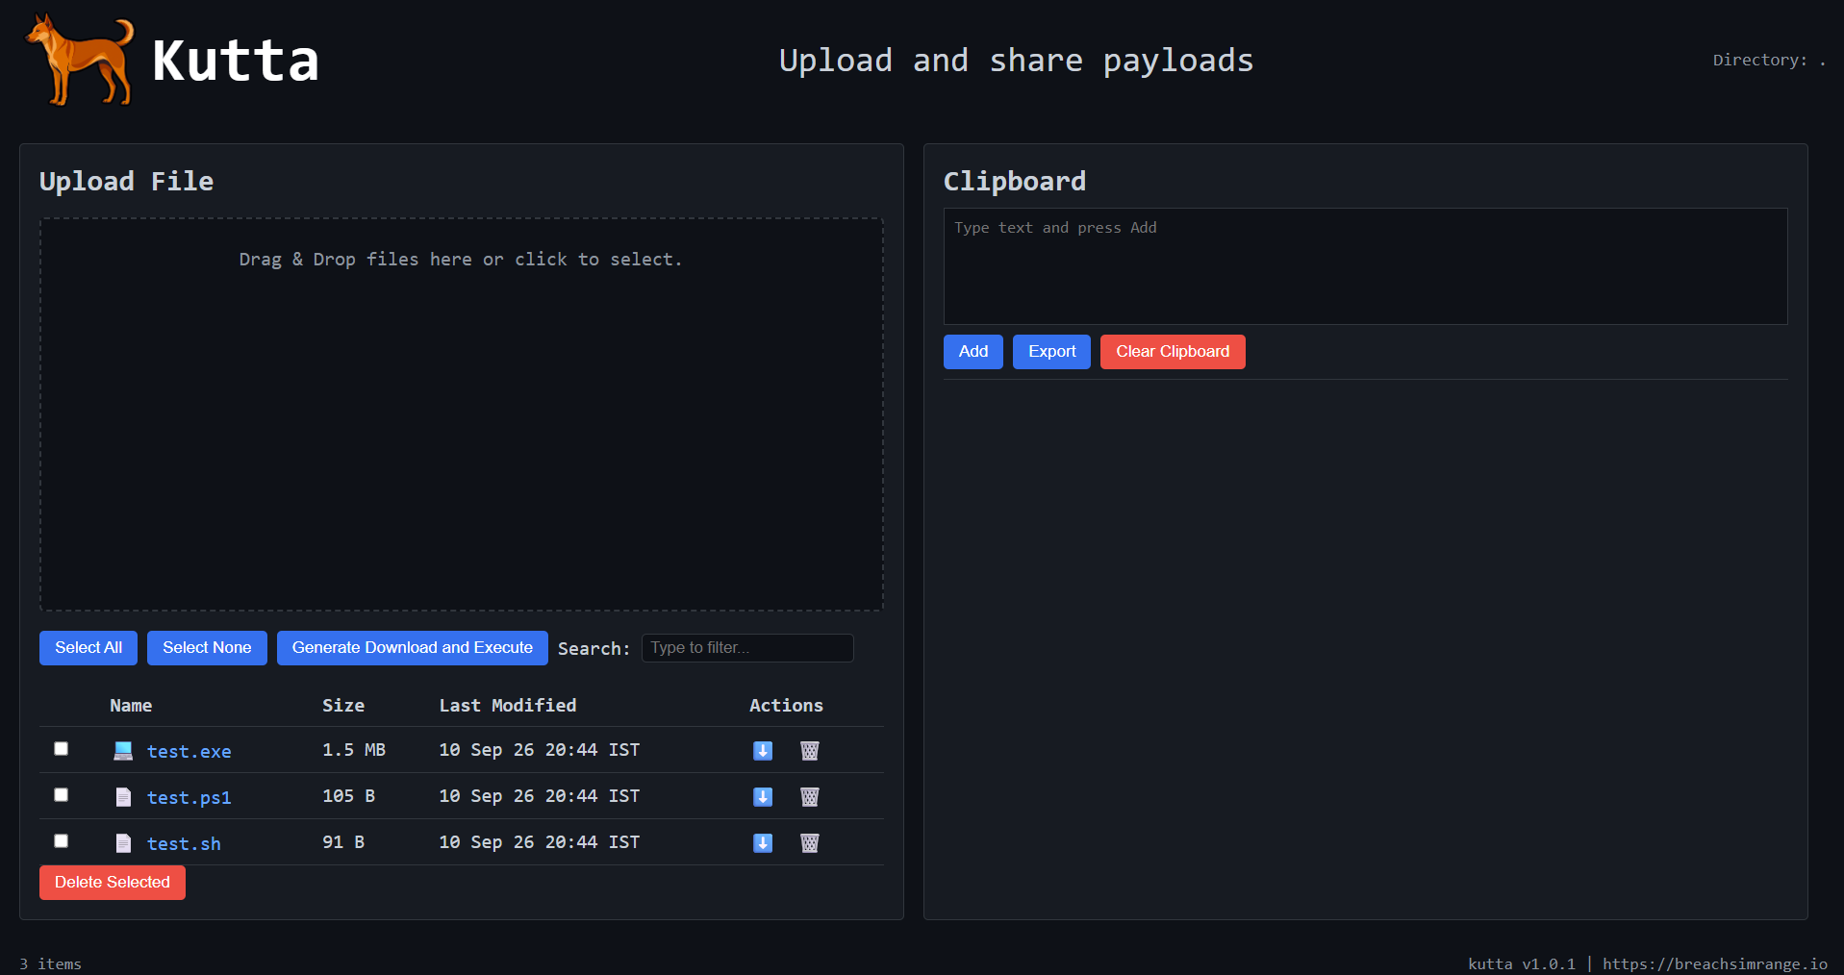Click the 91 B size value
The width and height of the screenshot is (1844, 975).
343,842
